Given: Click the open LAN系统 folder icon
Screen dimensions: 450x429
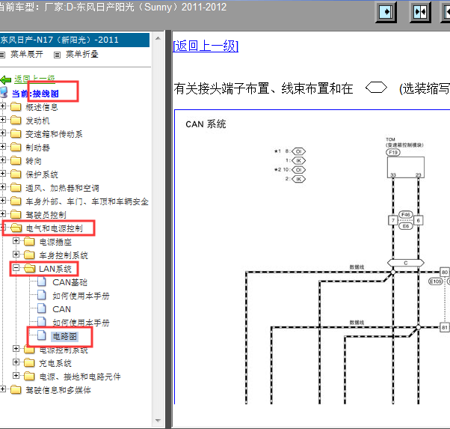Looking at the screenshot, I should point(30,268).
